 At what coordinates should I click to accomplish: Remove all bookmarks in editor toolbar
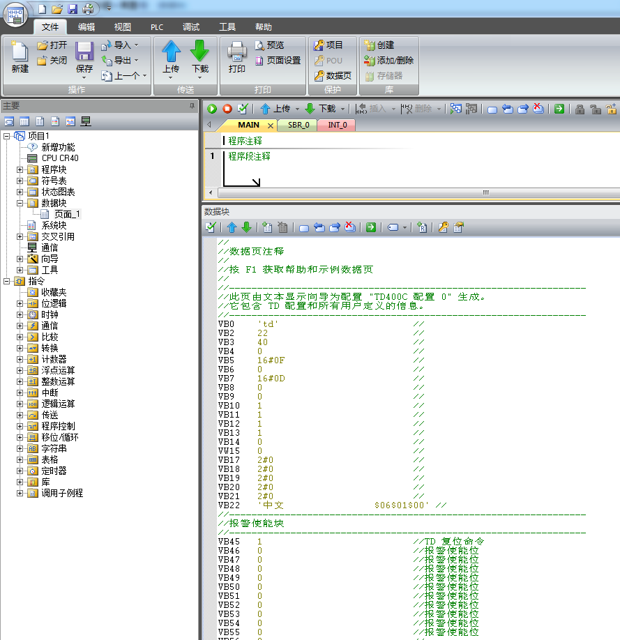coord(538,109)
